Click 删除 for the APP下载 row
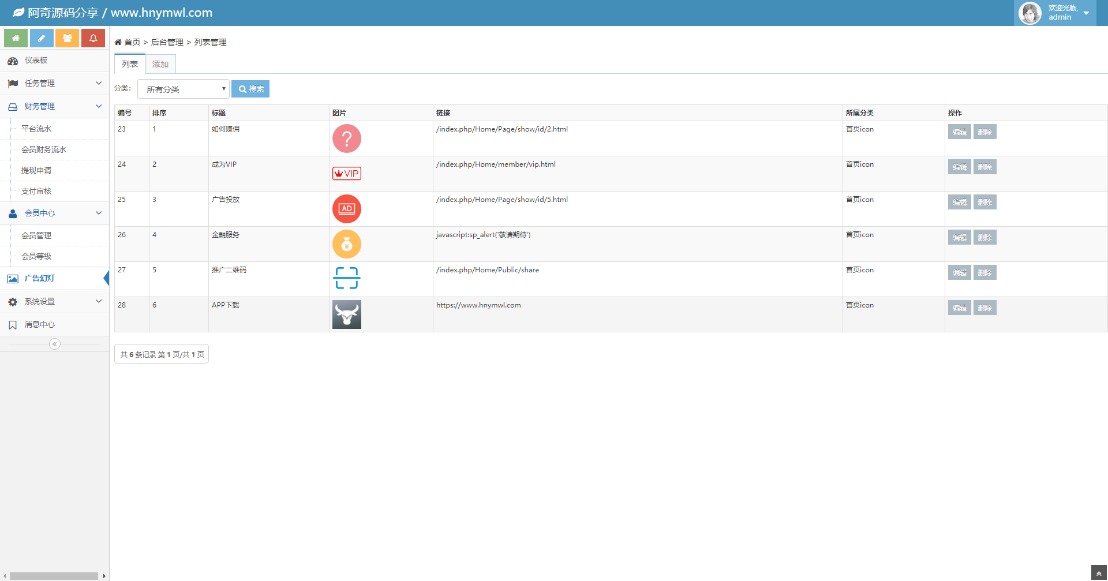The width and height of the screenshot is (1108, 581). tap(985, 308)
